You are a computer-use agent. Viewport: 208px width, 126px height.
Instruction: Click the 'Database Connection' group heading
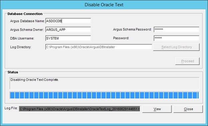coord(25,14)
